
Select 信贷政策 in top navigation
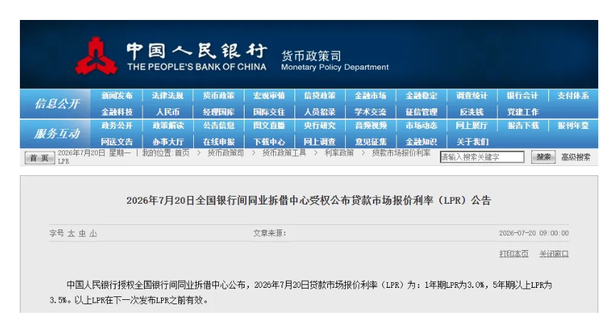coord(319,95)
